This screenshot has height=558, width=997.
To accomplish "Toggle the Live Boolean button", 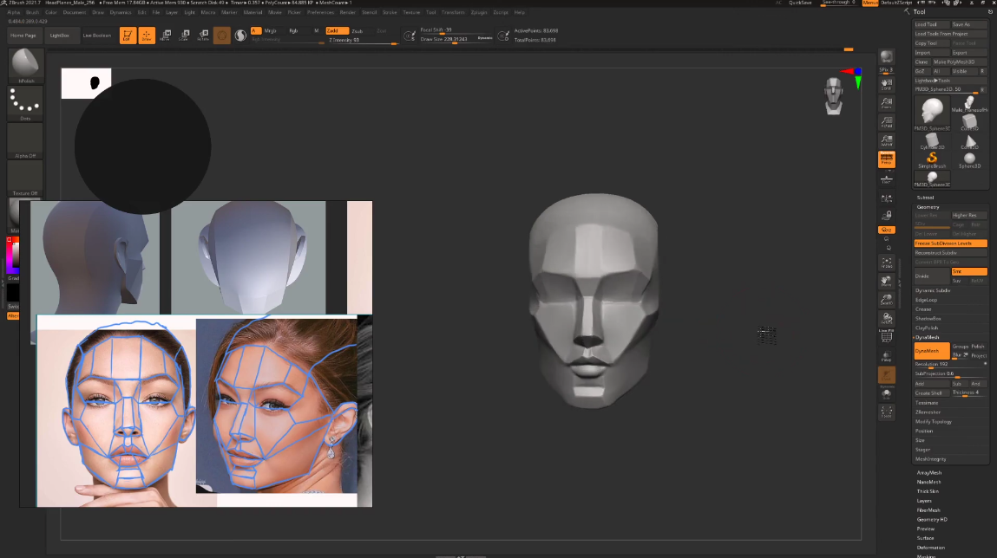I will (x=96, y=36).
